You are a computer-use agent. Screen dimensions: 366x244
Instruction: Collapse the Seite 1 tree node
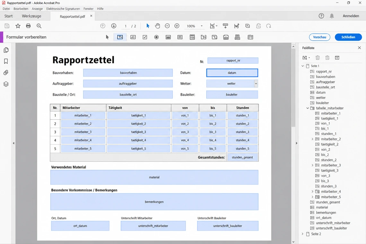pos(303,66)
